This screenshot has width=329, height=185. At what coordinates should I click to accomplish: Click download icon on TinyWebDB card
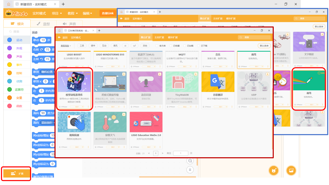click(x=195, y=74)
